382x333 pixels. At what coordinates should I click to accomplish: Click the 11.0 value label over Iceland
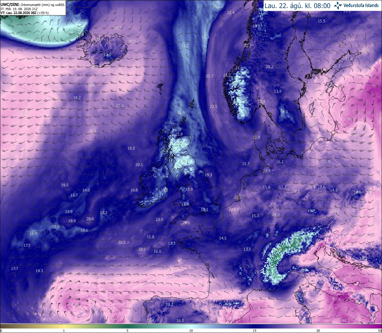(107, 55)
